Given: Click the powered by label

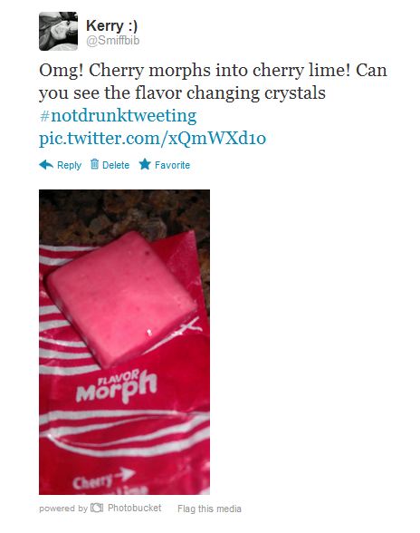Looking at the screenshot, I should [x=63, y=509].
